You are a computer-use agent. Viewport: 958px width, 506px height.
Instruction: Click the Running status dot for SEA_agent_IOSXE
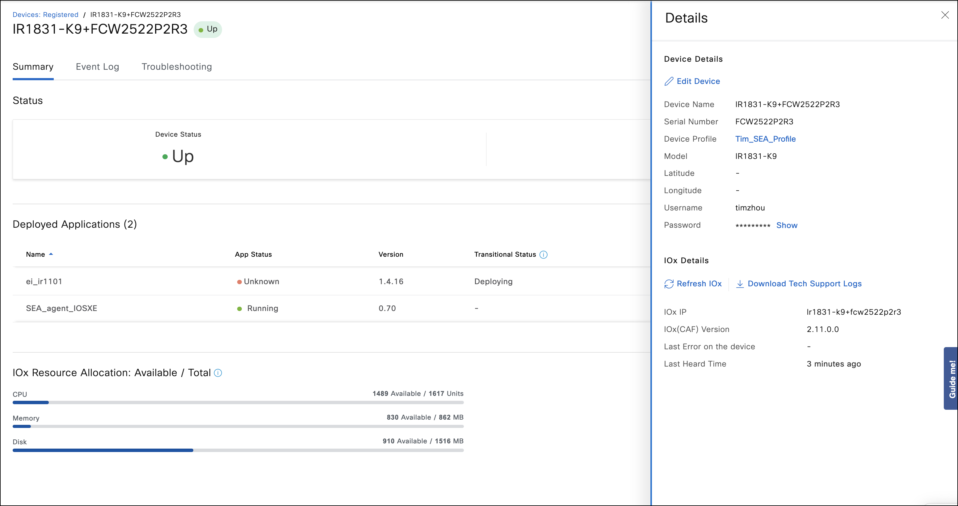click(x=240, y=308)
